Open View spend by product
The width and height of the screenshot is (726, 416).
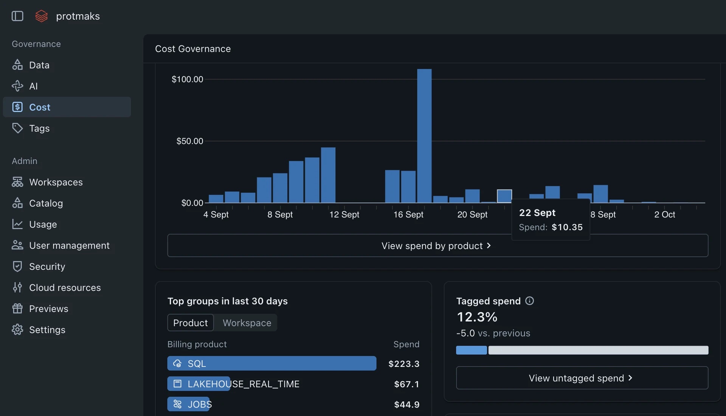coord(438,245)
